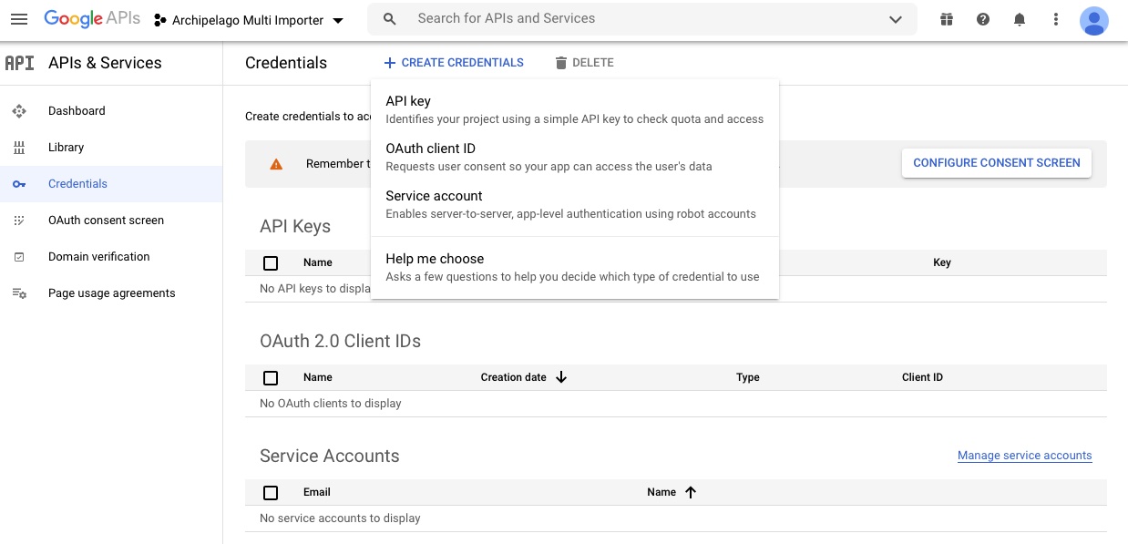Click the gift free trial icon

pos(947,19)
